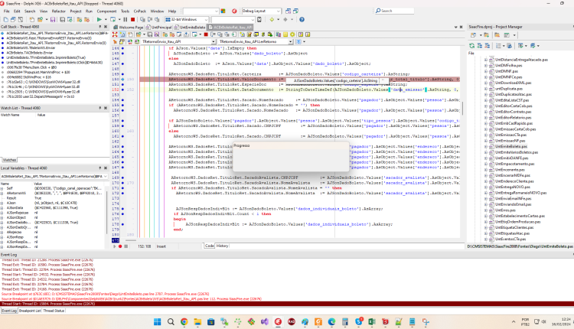Viewport: 574px width, 329px height.
Task: Switch to the UntPrincipal editor tab
Action: coord(159,27)
